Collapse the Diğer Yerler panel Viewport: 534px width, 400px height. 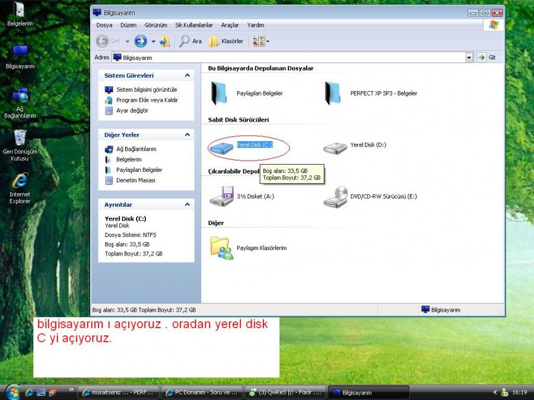pos(187,135)
